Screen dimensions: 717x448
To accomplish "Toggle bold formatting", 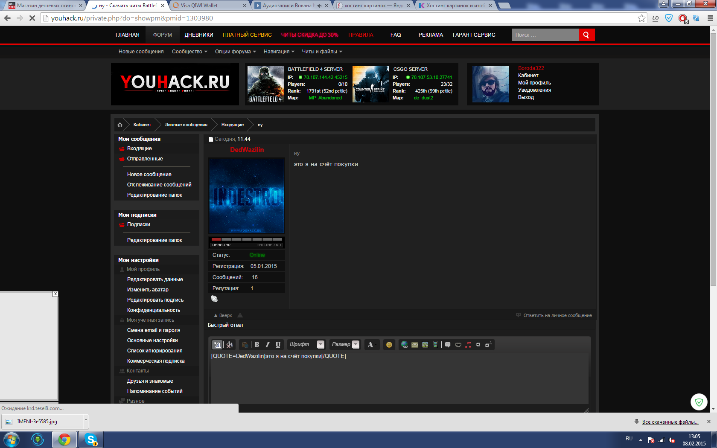I will 257,345.
